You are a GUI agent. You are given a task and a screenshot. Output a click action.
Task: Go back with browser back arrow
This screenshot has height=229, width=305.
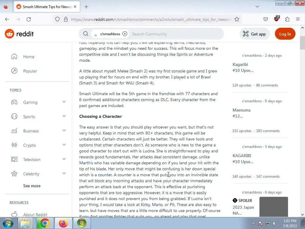pyautogui.click(x=7, y=19)
